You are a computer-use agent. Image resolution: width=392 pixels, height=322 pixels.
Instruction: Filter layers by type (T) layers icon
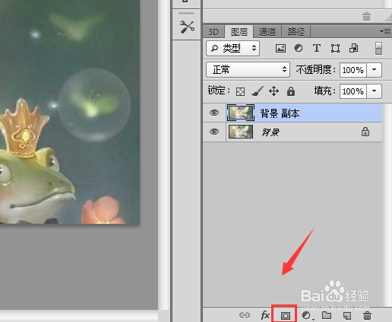coord(317,48)
